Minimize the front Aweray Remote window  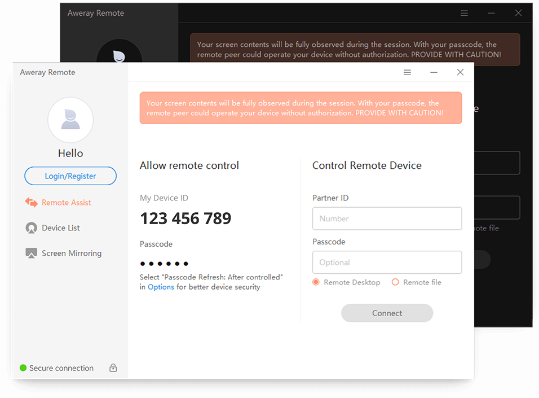point(434,72)
